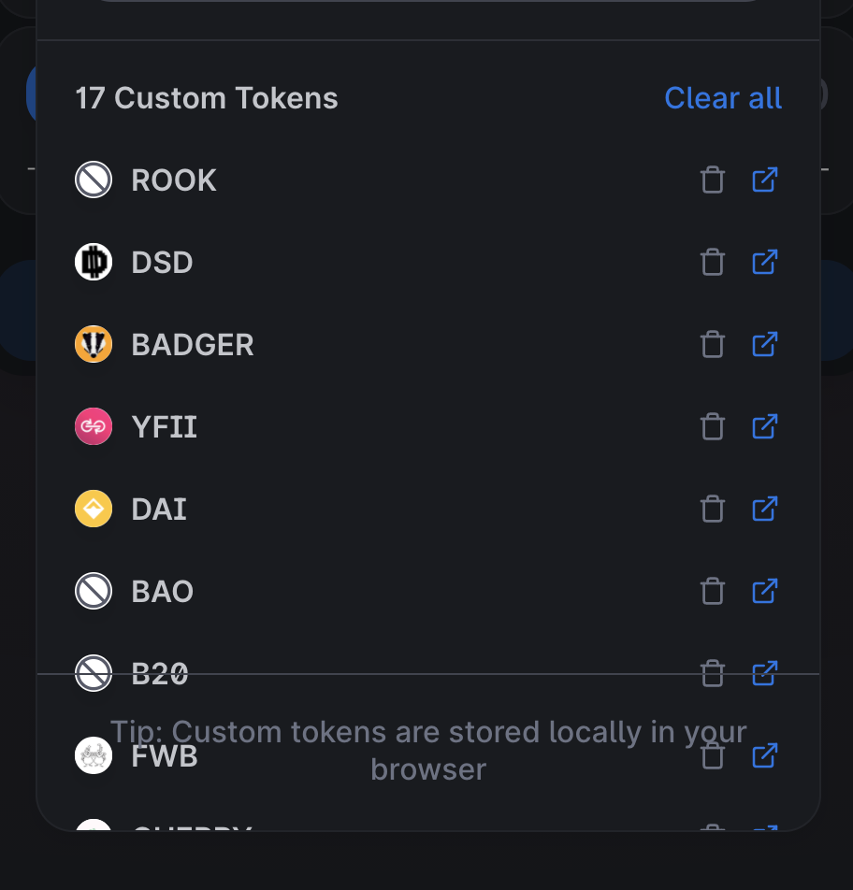Click the YFII token logo
The width and height of the screenshot is (853, 890).
(x=93, y=426)
